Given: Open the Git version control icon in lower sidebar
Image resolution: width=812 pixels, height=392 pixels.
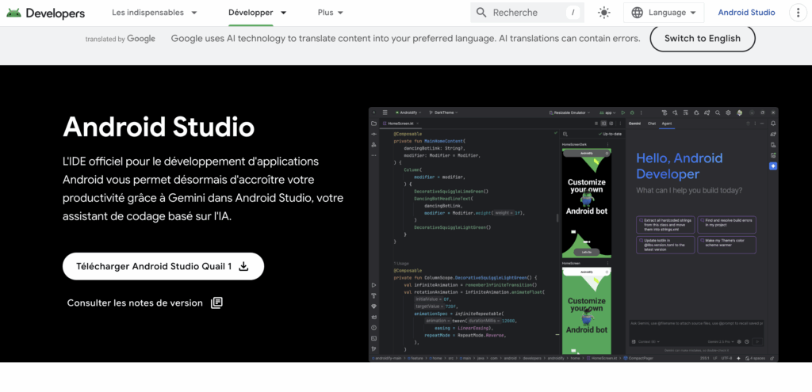Looking at the screenshot, I should coord(373,348).
